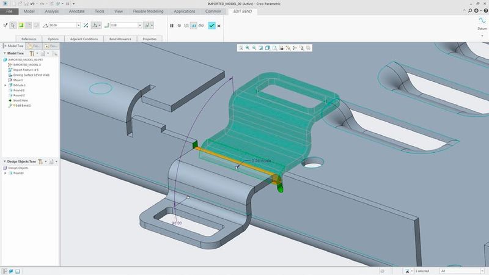
Task: Open the References panel tab
Action: point(29,39)
